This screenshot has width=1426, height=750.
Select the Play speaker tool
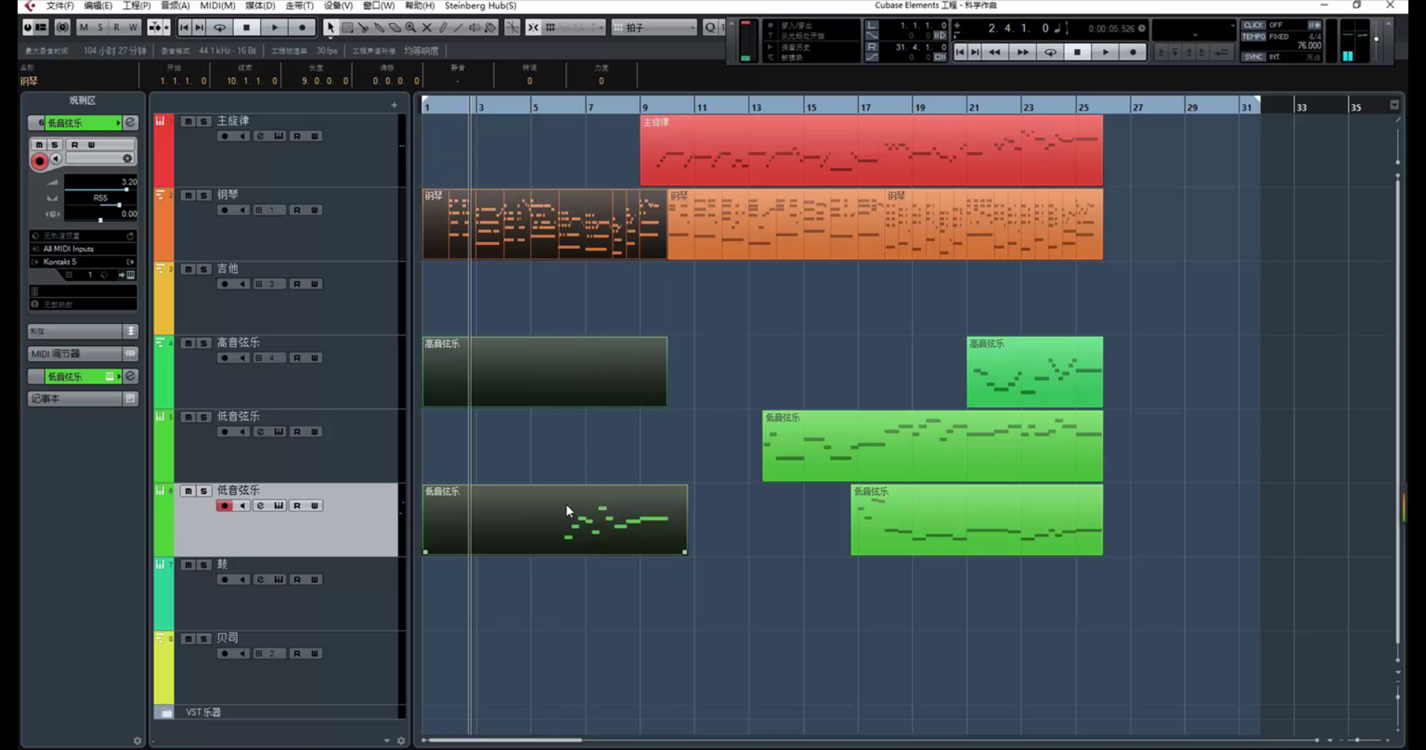pyautogui.click(x=475, y=27)
